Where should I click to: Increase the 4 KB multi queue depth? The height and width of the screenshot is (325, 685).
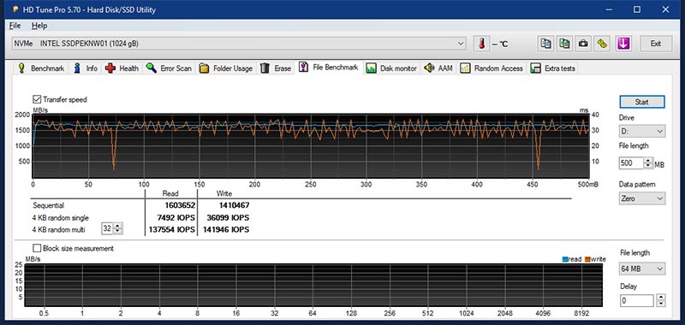[x=118, y=226]
